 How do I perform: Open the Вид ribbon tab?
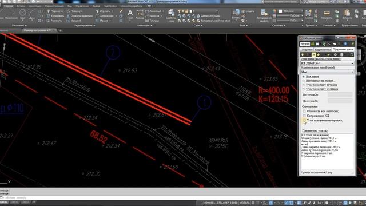tap(70, 6)
